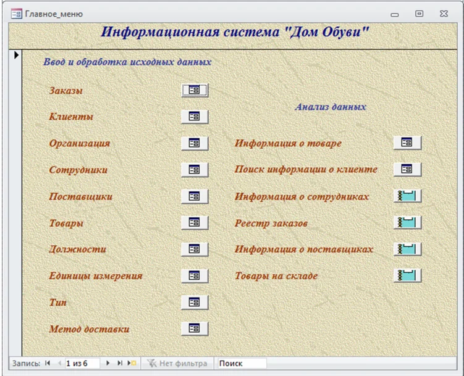464x376 pixels.
Task: Go to the next record
Action: point(108,364)
